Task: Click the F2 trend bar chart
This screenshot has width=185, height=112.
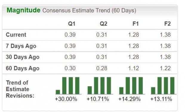Action: [x=164, y=86]
